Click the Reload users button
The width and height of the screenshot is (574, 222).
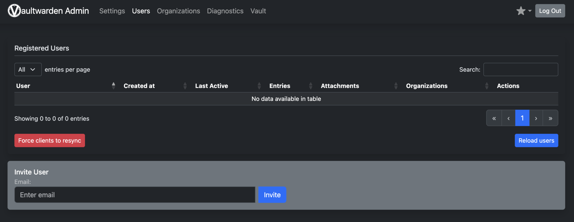536,140
